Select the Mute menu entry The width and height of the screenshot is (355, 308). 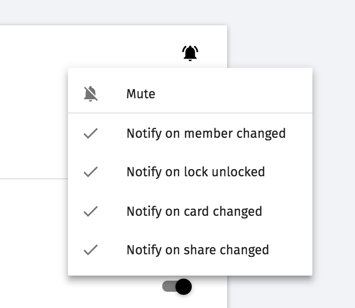(190, 94)
